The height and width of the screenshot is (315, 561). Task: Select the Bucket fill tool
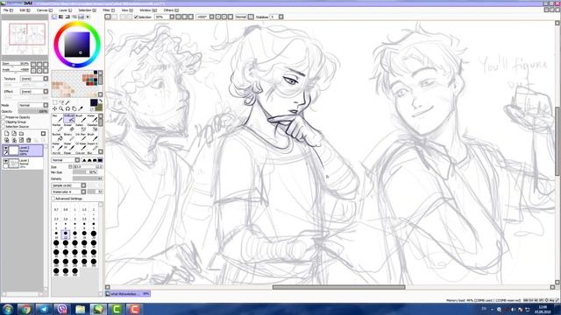point(57,137)
